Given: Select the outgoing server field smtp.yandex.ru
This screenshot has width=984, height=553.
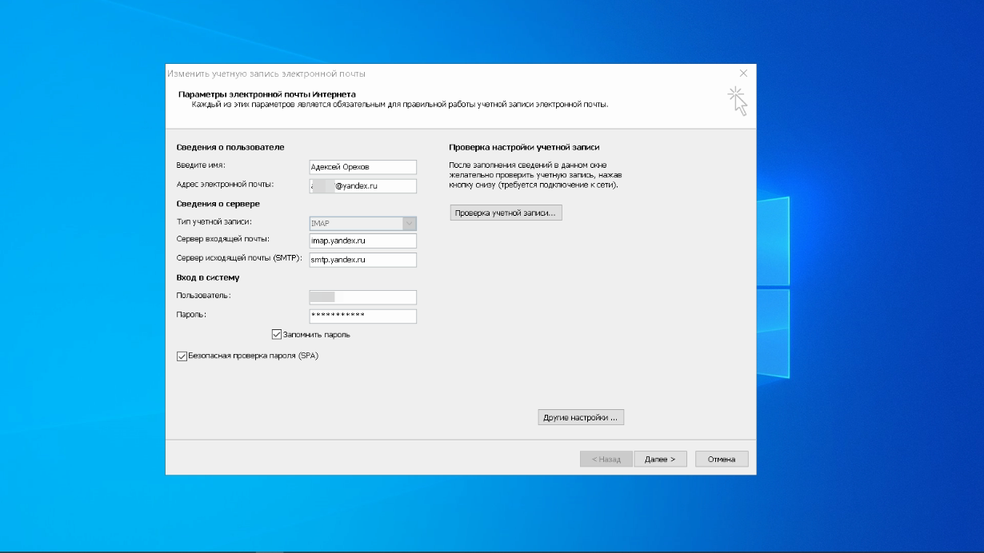Looking at the screenshot, I should (x=362, y=260).
